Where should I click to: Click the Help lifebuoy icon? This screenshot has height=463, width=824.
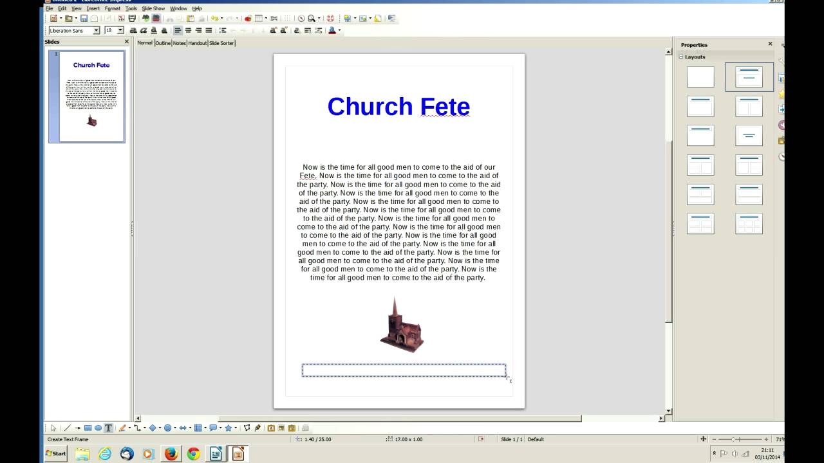pyautogui.click(x=331, y=19)
